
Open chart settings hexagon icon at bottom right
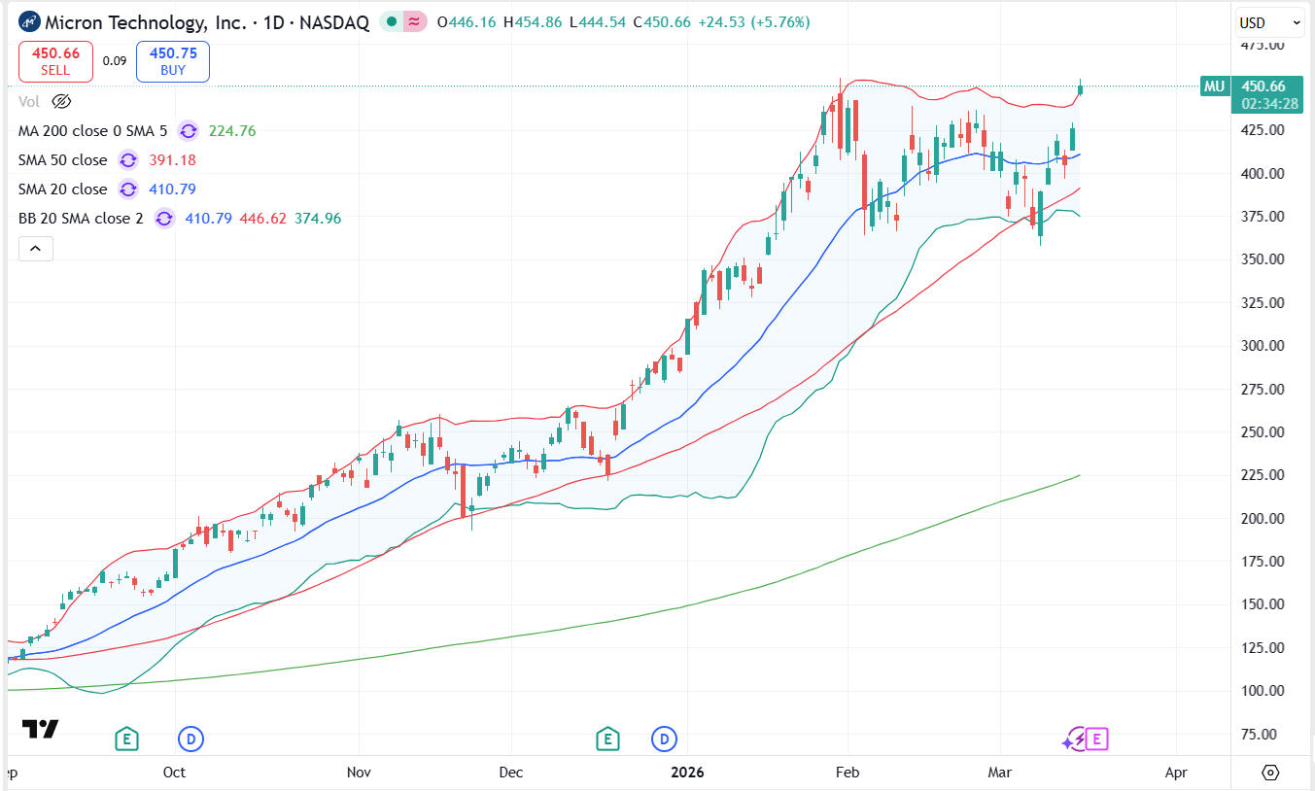1270,772
